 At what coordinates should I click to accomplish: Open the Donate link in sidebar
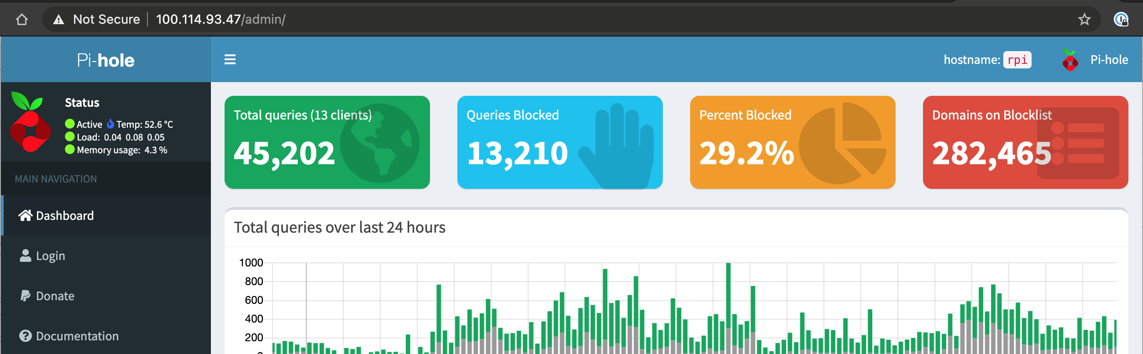pyautogui.click(x=106, y=296)
